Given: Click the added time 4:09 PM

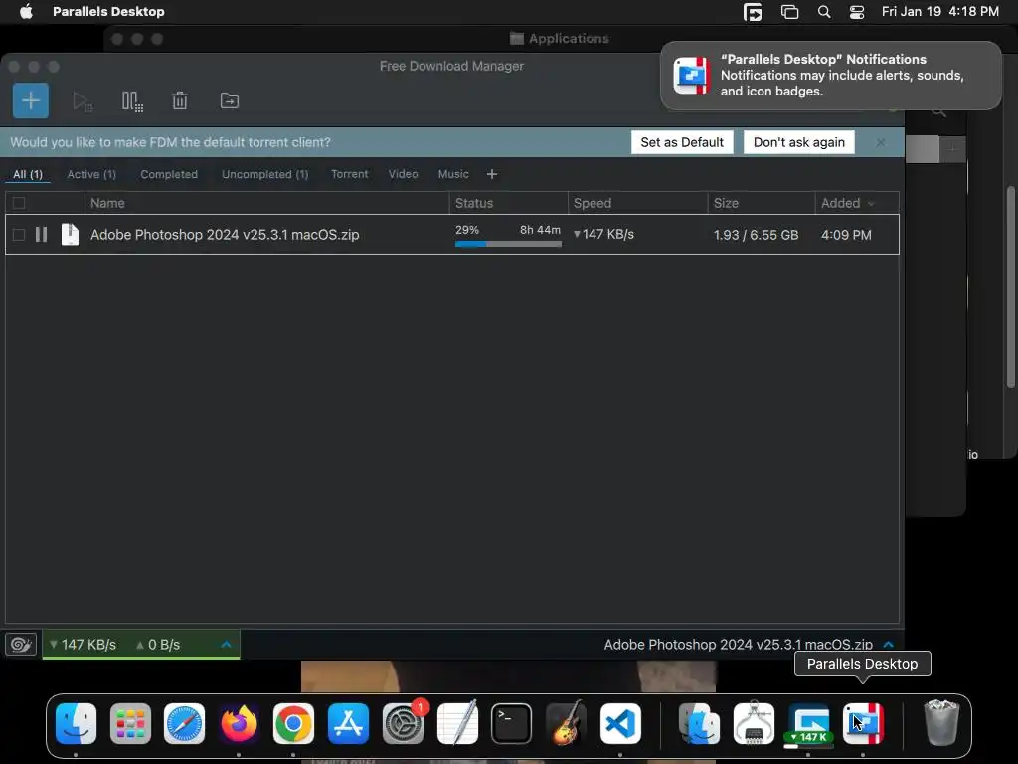Looking at the screenshot, I should pos(846,235).
